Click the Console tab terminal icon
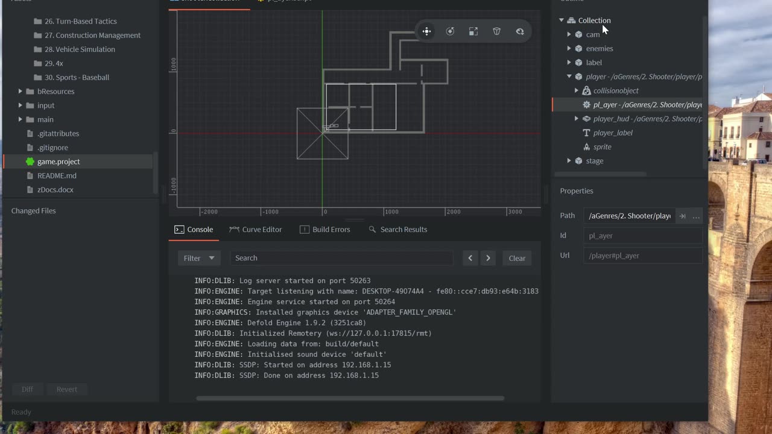 click(x=179, y=230)
